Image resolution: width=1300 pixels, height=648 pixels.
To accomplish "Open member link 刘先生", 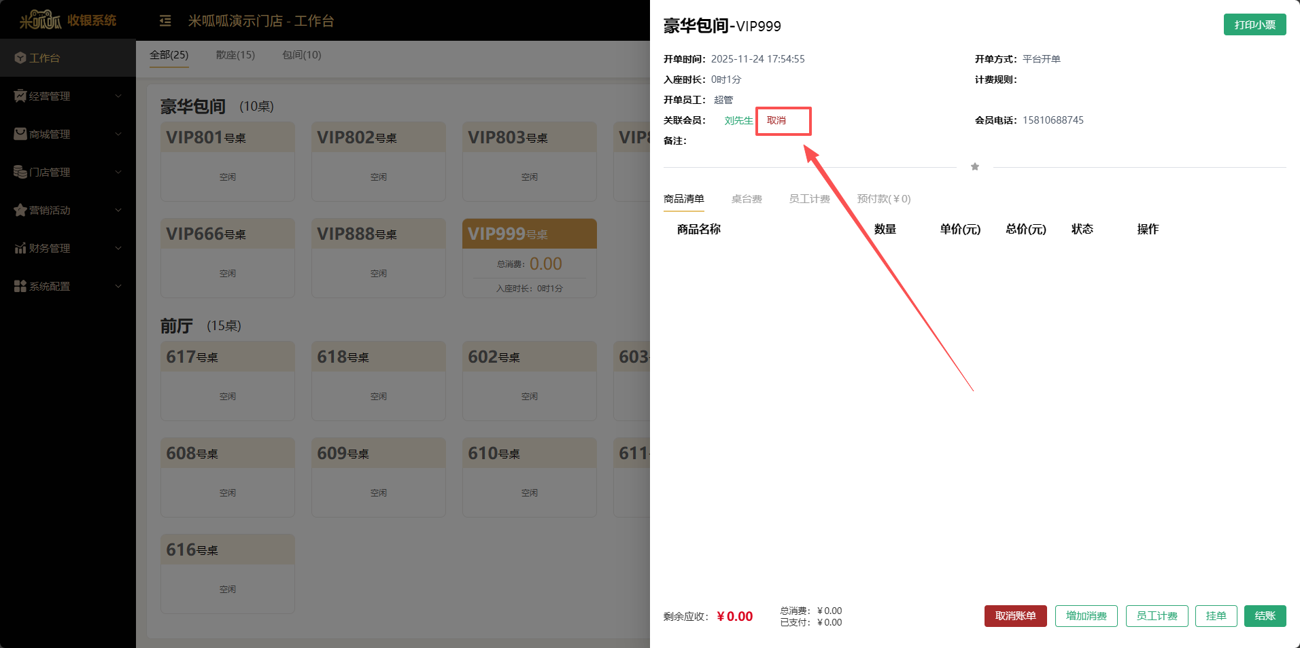I will point(738,120).
